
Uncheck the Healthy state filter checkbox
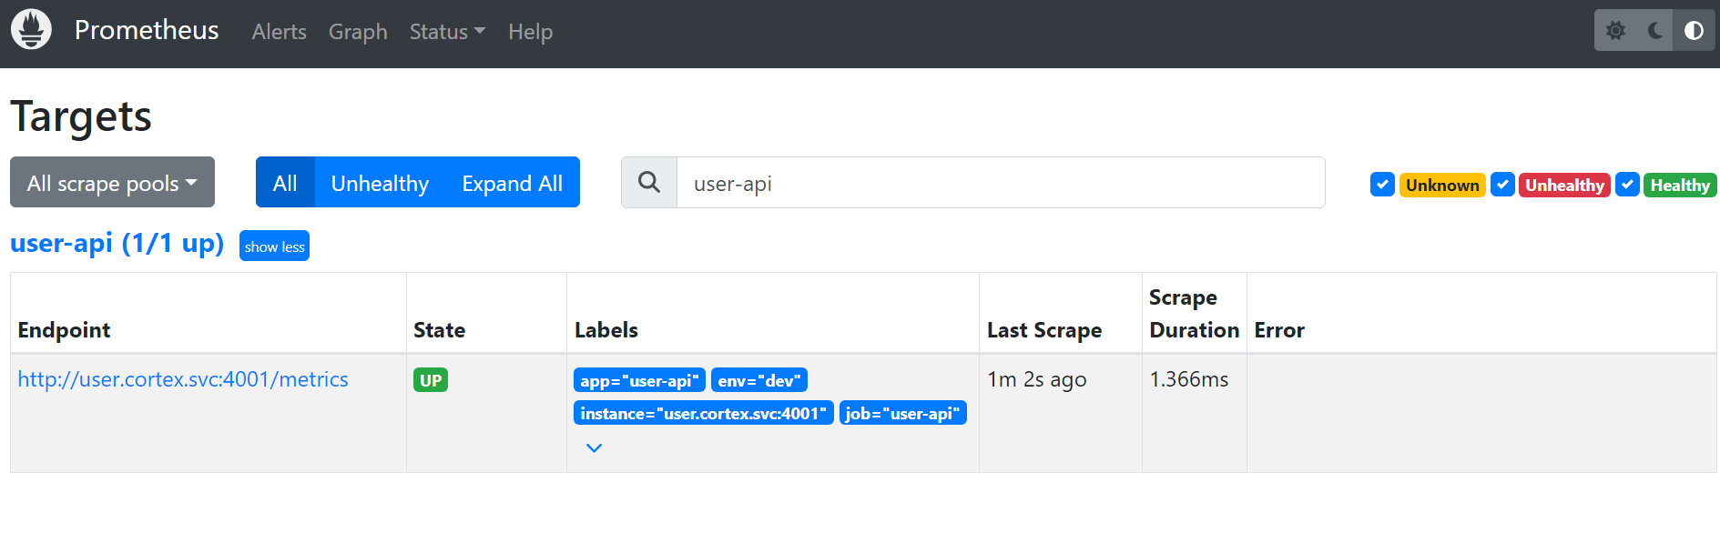point(1627,185)
